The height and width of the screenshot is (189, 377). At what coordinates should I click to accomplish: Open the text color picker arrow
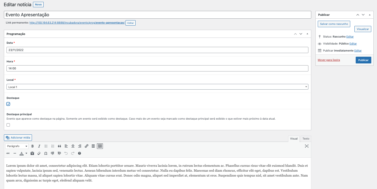26,153
